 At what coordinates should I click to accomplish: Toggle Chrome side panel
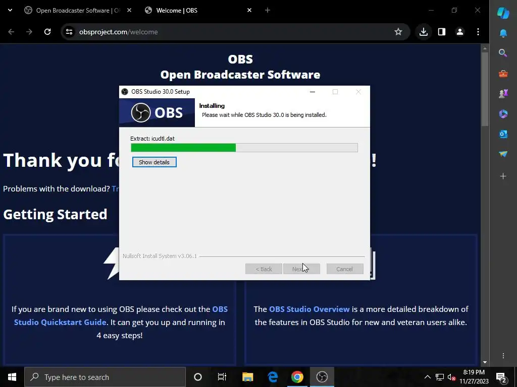442,32
